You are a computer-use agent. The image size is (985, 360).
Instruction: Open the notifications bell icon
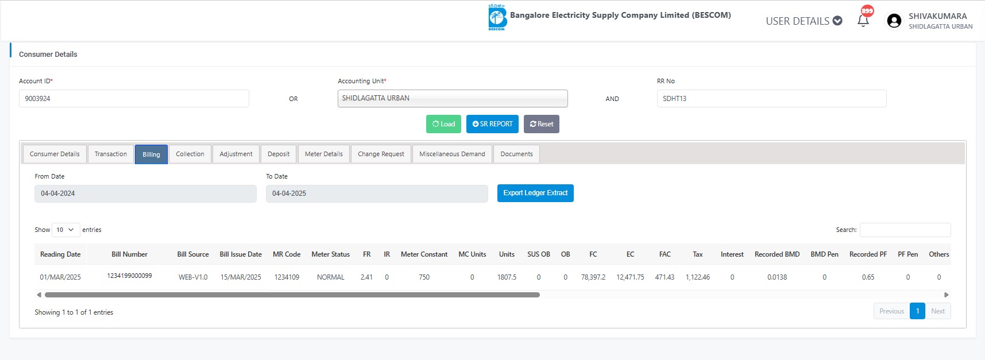click(x=863, y=21)
